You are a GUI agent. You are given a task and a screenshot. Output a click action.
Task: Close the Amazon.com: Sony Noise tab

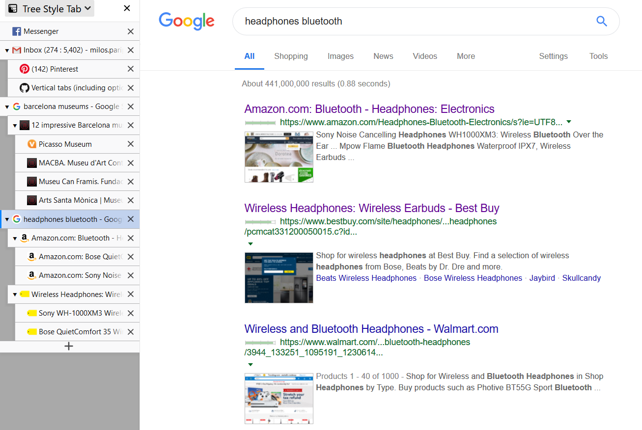[131, 275]
